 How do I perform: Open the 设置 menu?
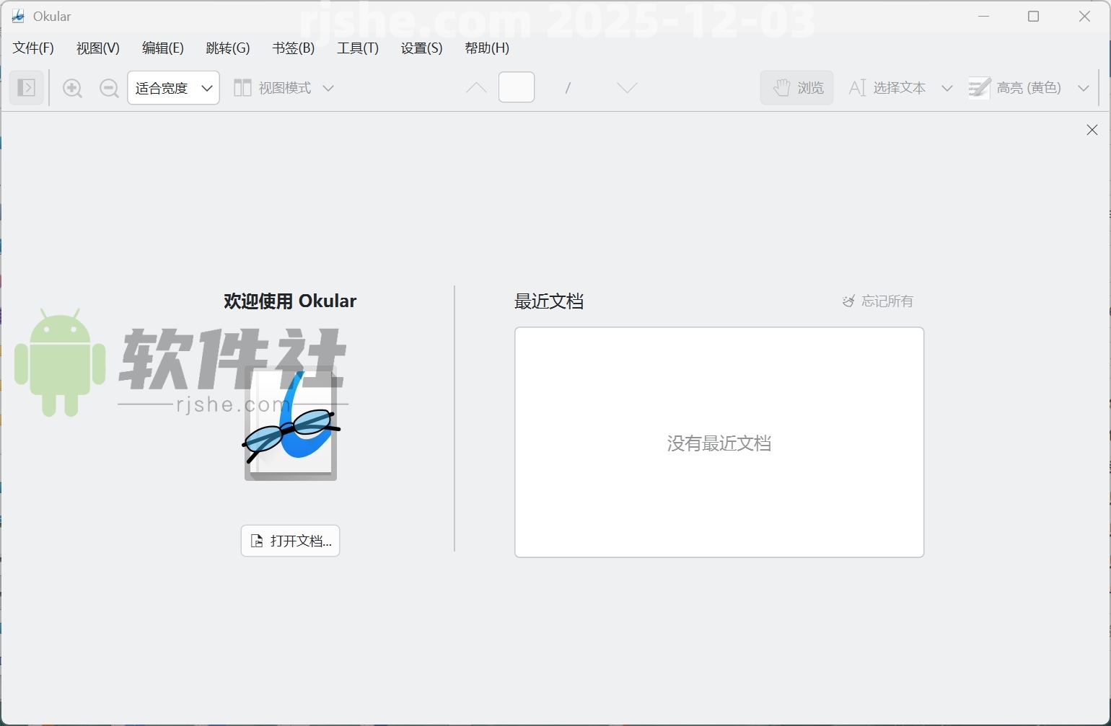(421, 48)
